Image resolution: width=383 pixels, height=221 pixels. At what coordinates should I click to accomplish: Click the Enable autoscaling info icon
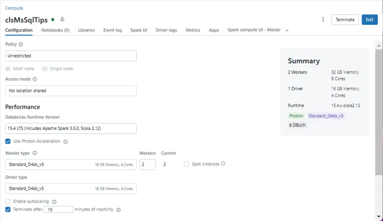pos(54,202)
